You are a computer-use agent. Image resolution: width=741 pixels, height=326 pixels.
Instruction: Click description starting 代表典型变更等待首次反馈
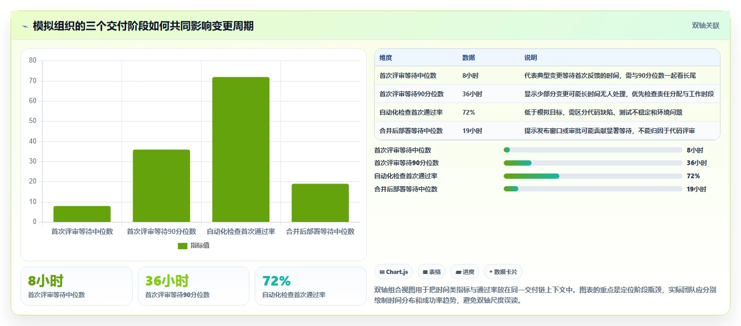[610, 76]
